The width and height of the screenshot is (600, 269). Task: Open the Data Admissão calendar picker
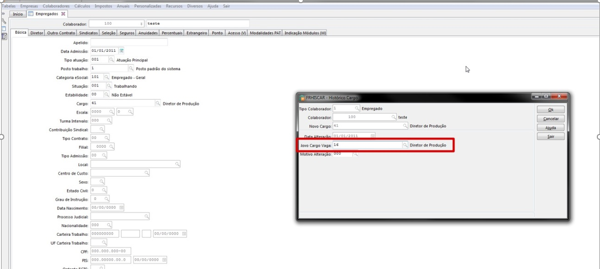click(x=121, y=51)
